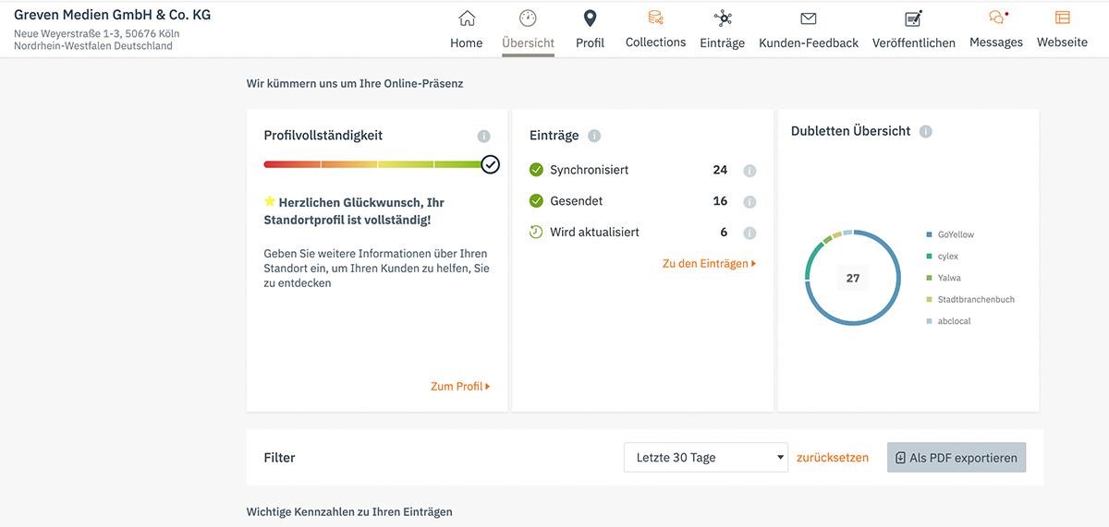1109x527 pixels.
Task: Click the Veröffentlichen edit icon
Action: (913, 19)
